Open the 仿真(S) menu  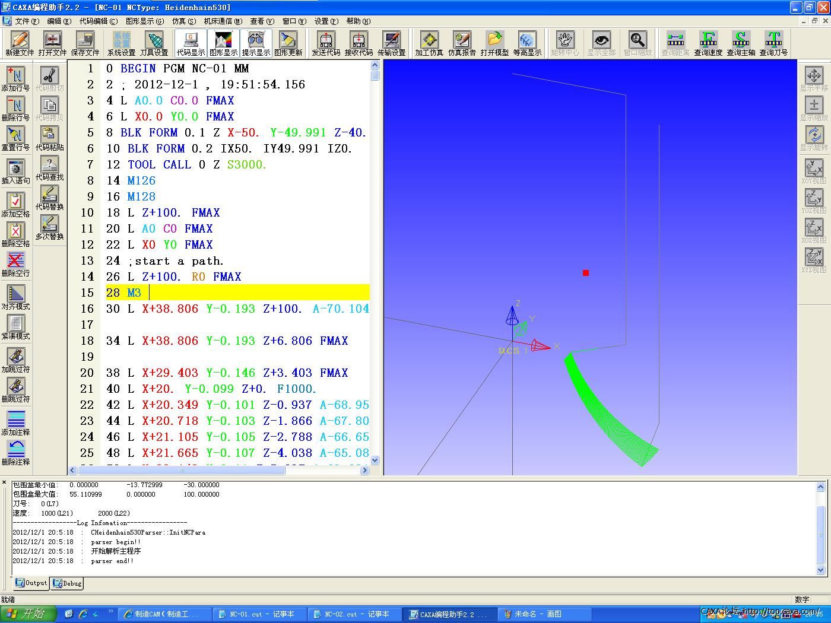click(183, 21)
